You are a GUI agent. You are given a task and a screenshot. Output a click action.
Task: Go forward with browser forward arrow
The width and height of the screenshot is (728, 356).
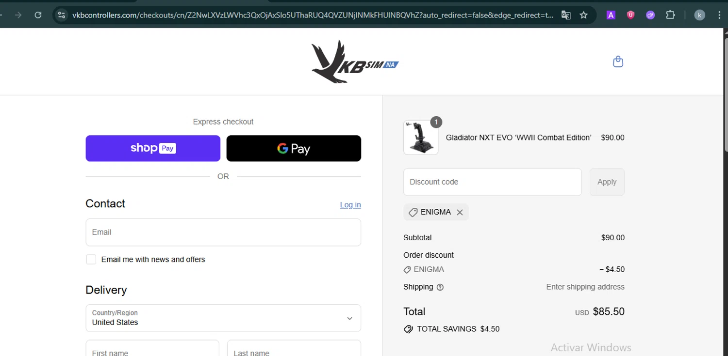pos(18,15)
